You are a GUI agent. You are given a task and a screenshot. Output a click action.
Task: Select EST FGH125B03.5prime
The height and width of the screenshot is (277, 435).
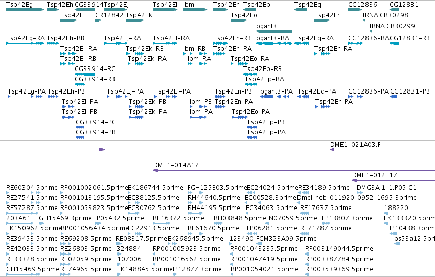pyautogui.click(x=217, y=188)
